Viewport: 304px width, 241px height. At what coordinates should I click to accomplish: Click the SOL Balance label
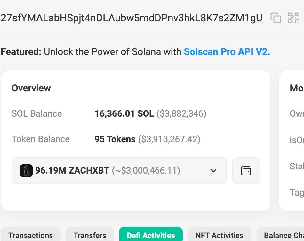[37, 113]
